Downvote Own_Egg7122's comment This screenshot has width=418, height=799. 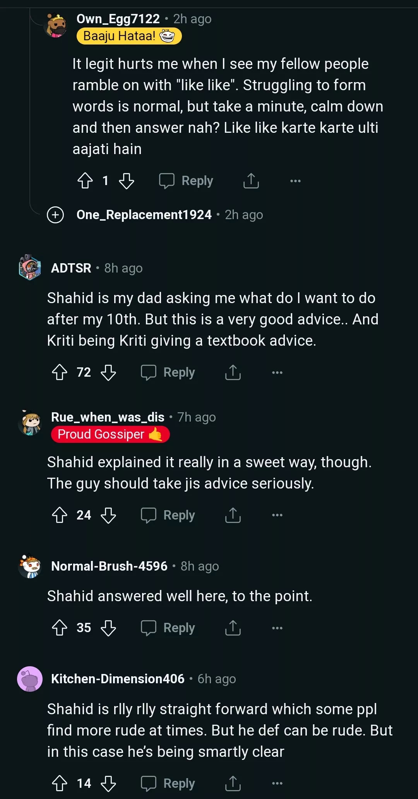pos(127,181)
